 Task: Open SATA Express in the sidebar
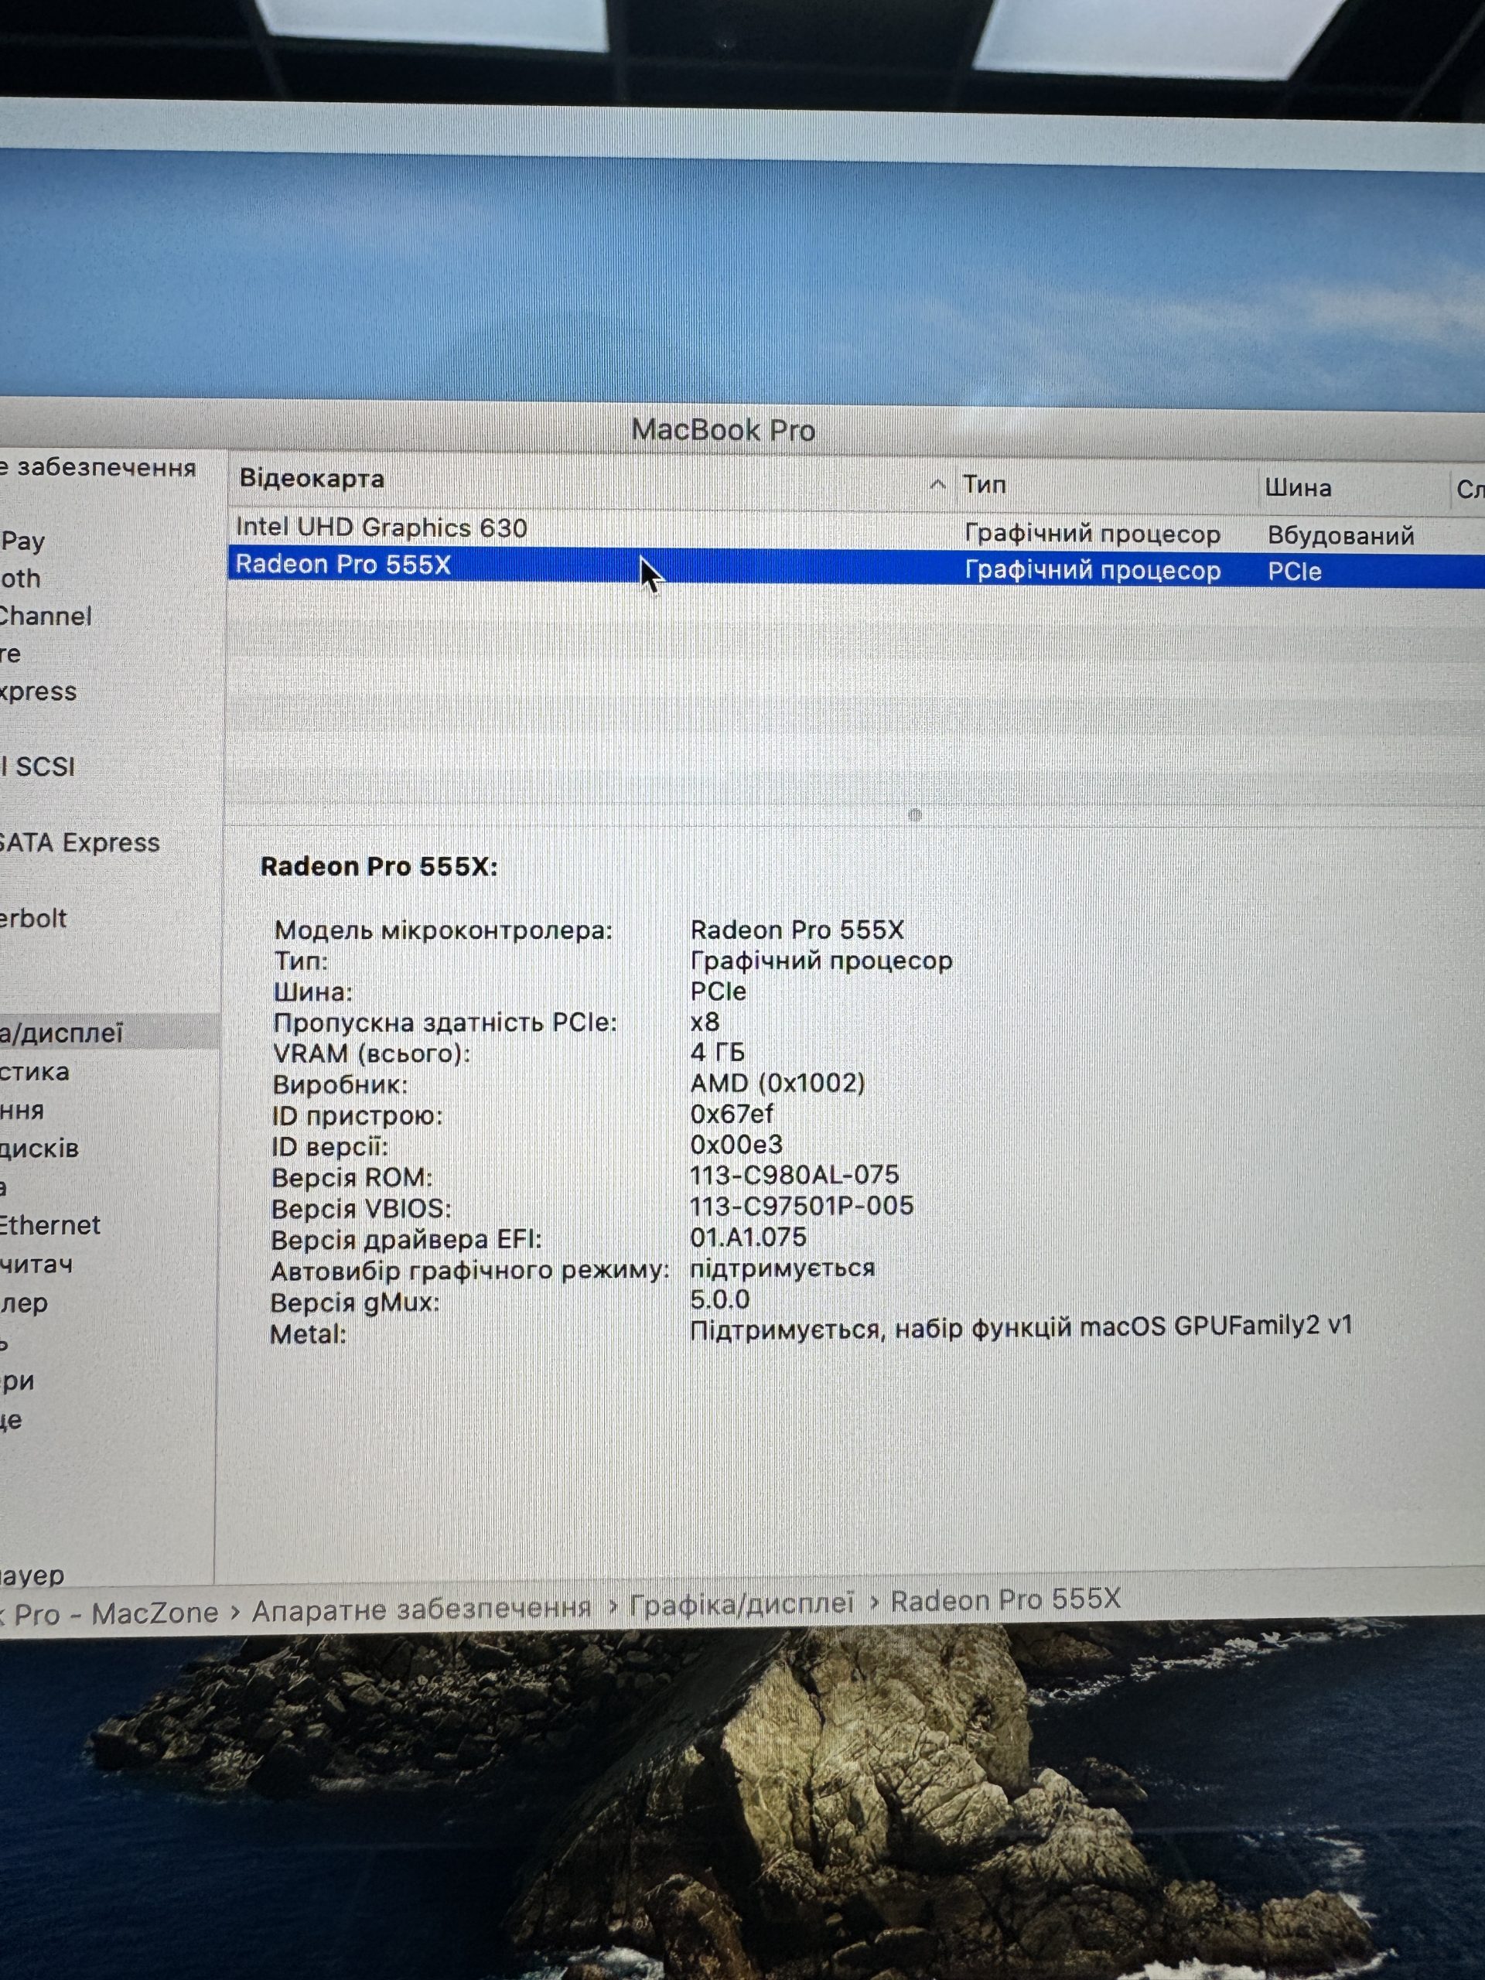80,842
